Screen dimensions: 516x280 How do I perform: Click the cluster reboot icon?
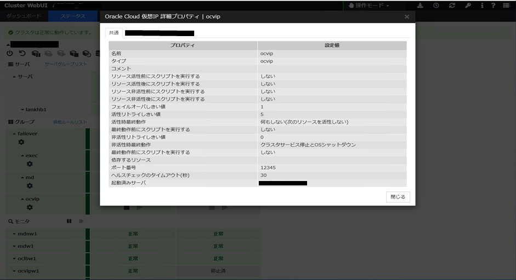pos(22,54)
